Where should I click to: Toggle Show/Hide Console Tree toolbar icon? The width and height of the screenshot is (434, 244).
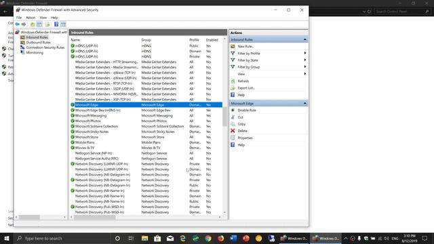coord(39,24)
